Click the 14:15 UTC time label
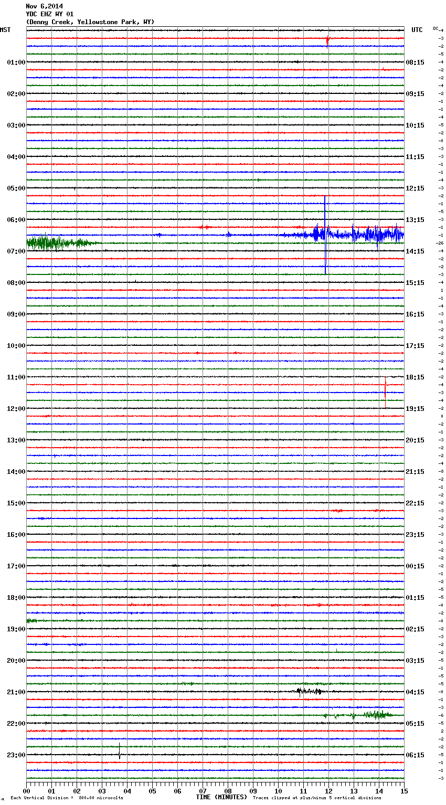Image resolution: width=446 pixels, height=805 pixels. [x=415, y=251]
